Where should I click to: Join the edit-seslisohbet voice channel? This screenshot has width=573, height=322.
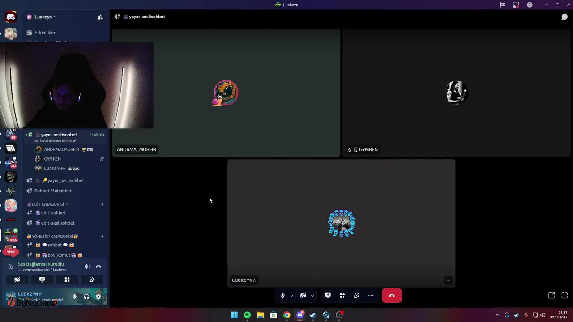(65, 223)
